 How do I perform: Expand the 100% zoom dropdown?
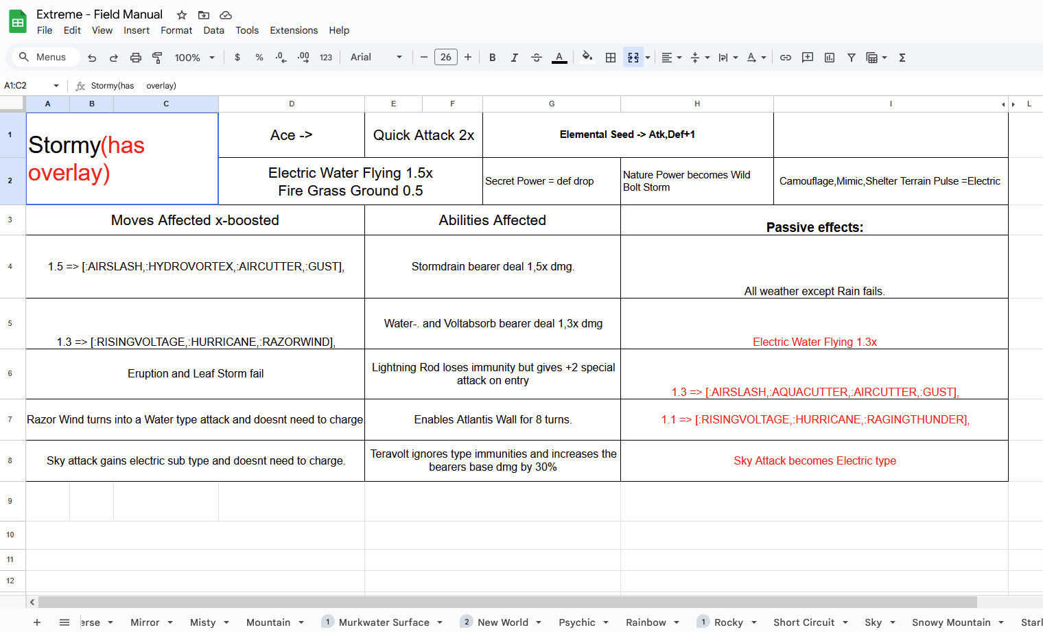pyautogui.click(x=194, y=58)
